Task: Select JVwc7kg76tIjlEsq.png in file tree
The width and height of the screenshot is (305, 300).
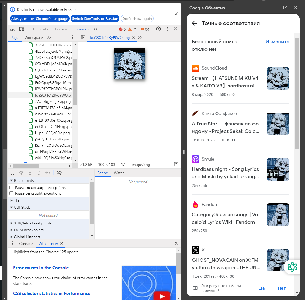Action: coord(53,101)
